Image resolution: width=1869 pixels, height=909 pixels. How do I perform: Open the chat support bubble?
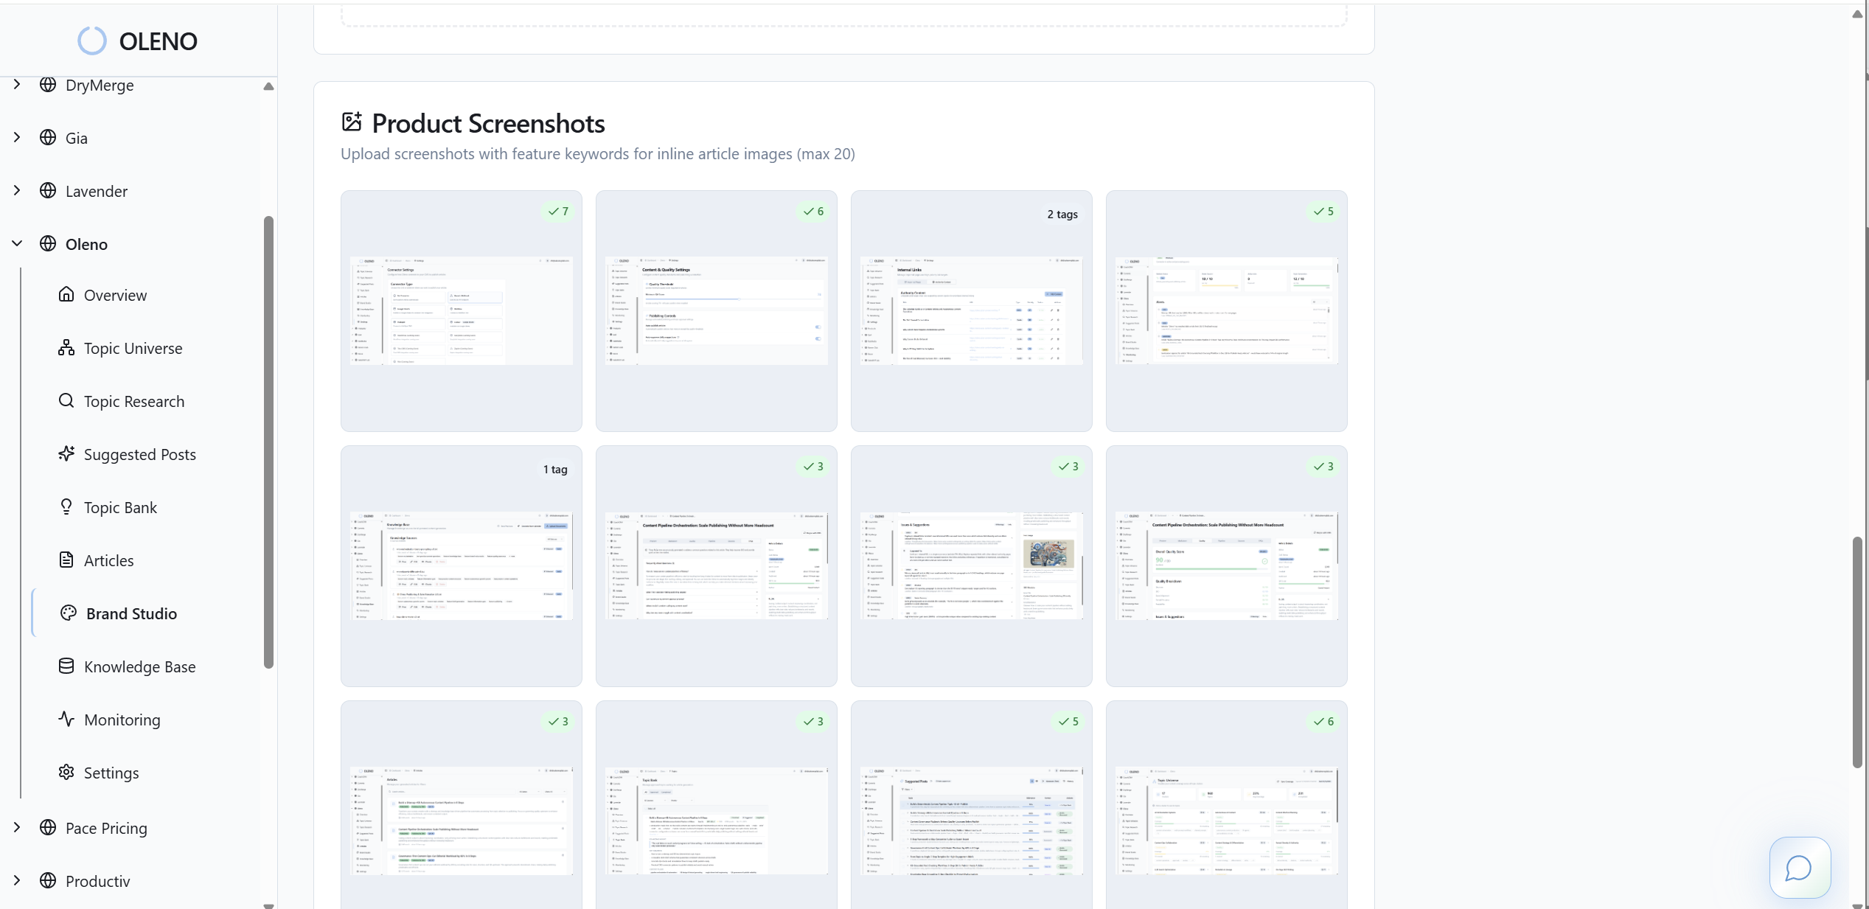point(1799,868)
